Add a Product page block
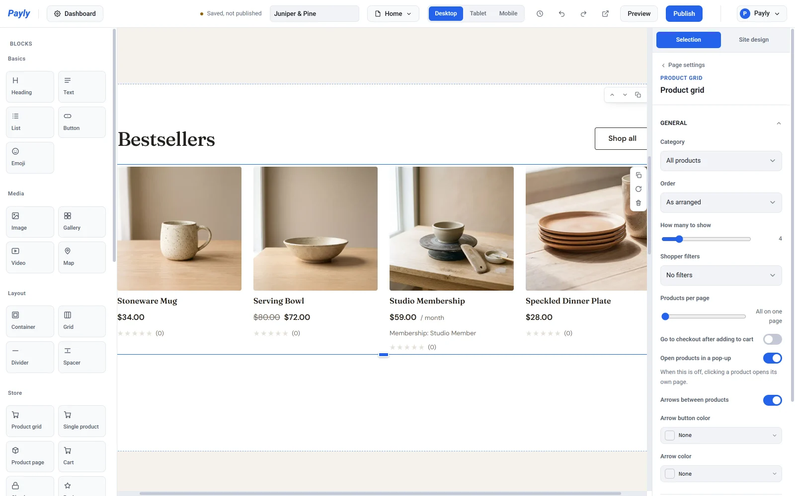The image size is (795, 496). click(x=30, y=457)
